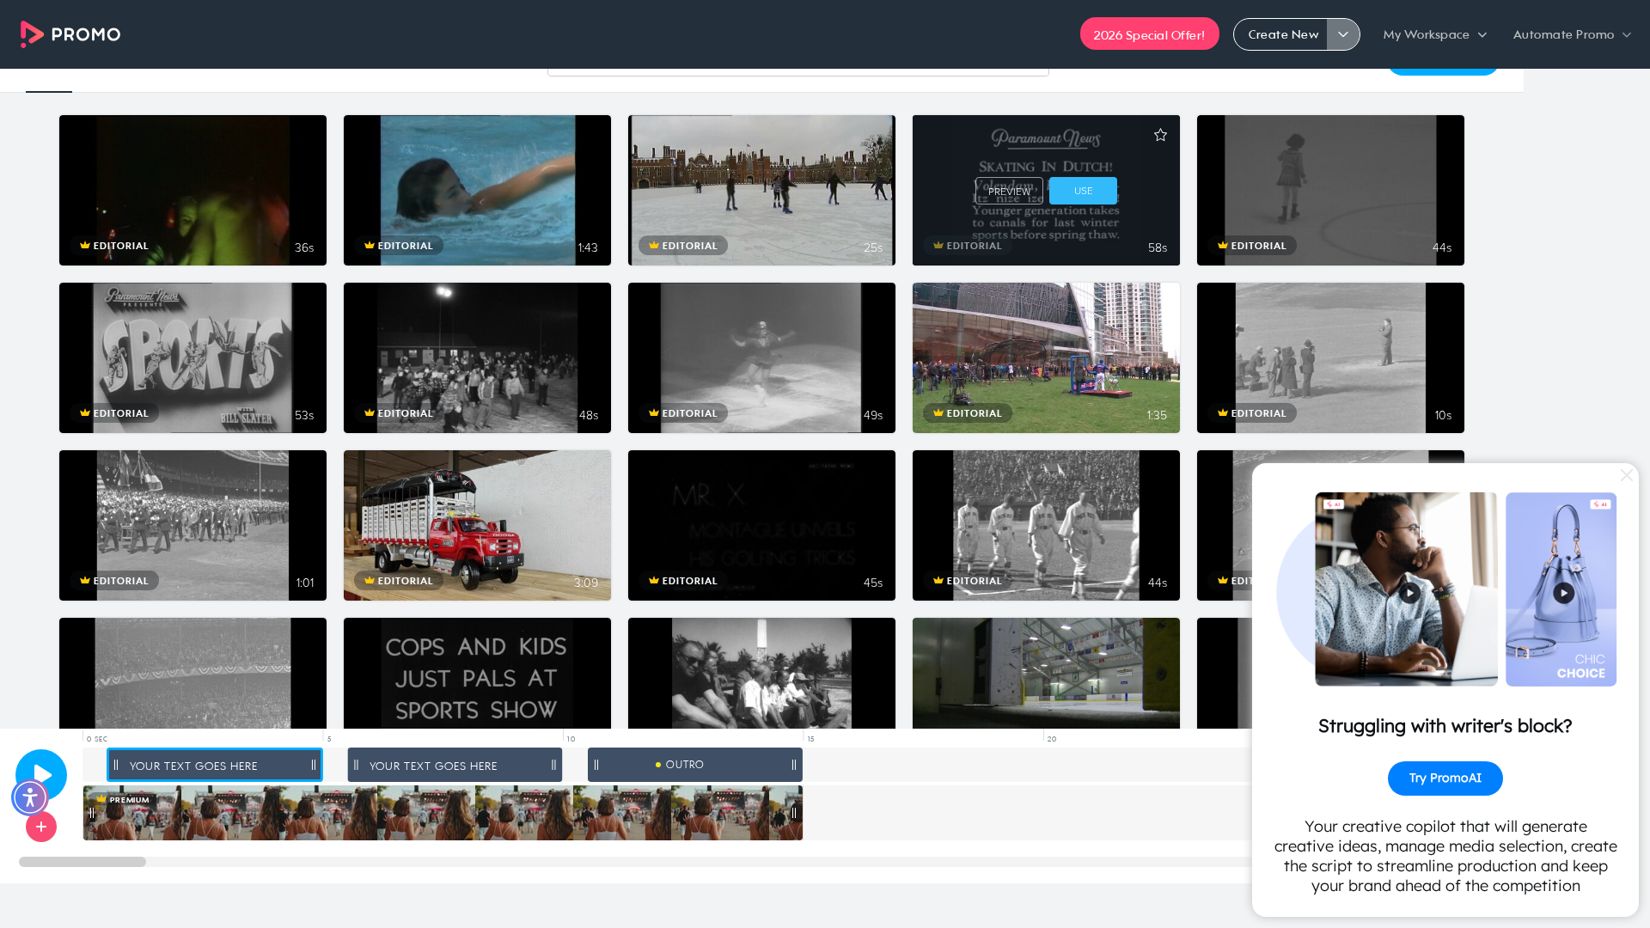Grab the OUTRO block right trim handle
Screen dimensions: 1650x928
pos(793,765)
